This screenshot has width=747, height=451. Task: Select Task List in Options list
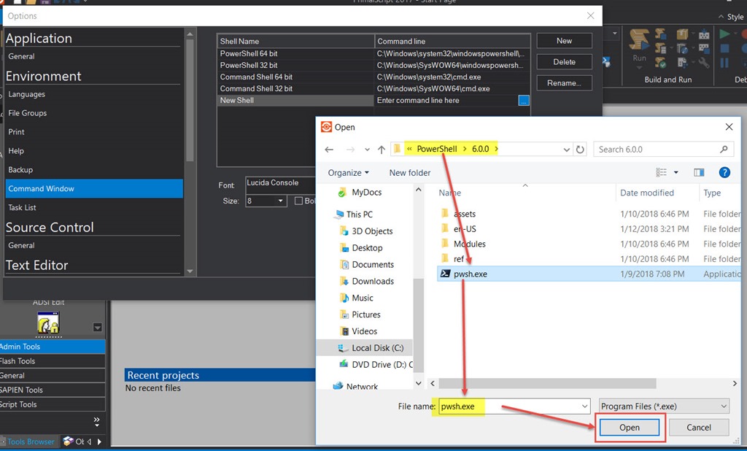(x=22, y=207)
